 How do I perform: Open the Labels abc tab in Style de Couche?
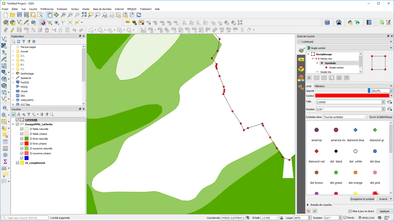(301, 60)
